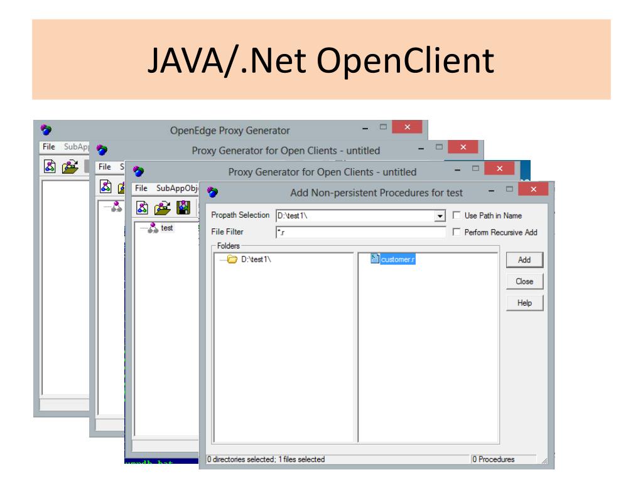Click the Add button

pos(524,260)
